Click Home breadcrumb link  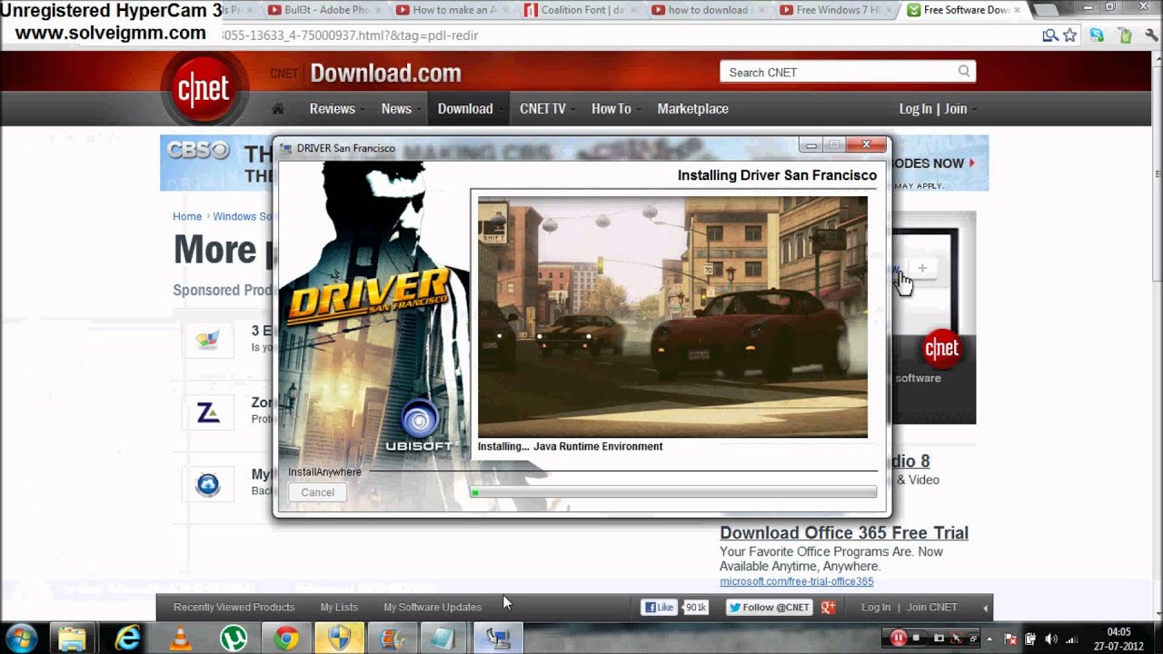(x=187, y=216)
